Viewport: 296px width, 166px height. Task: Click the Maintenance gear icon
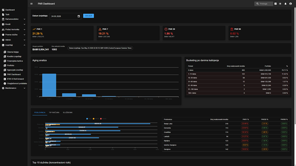3,88
